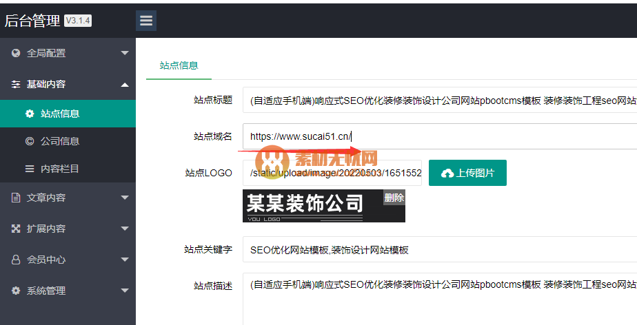The width and height of the screenshot is (637, 325).
Task: Click the V3.1.4 version badge
Action: (78, 20)
